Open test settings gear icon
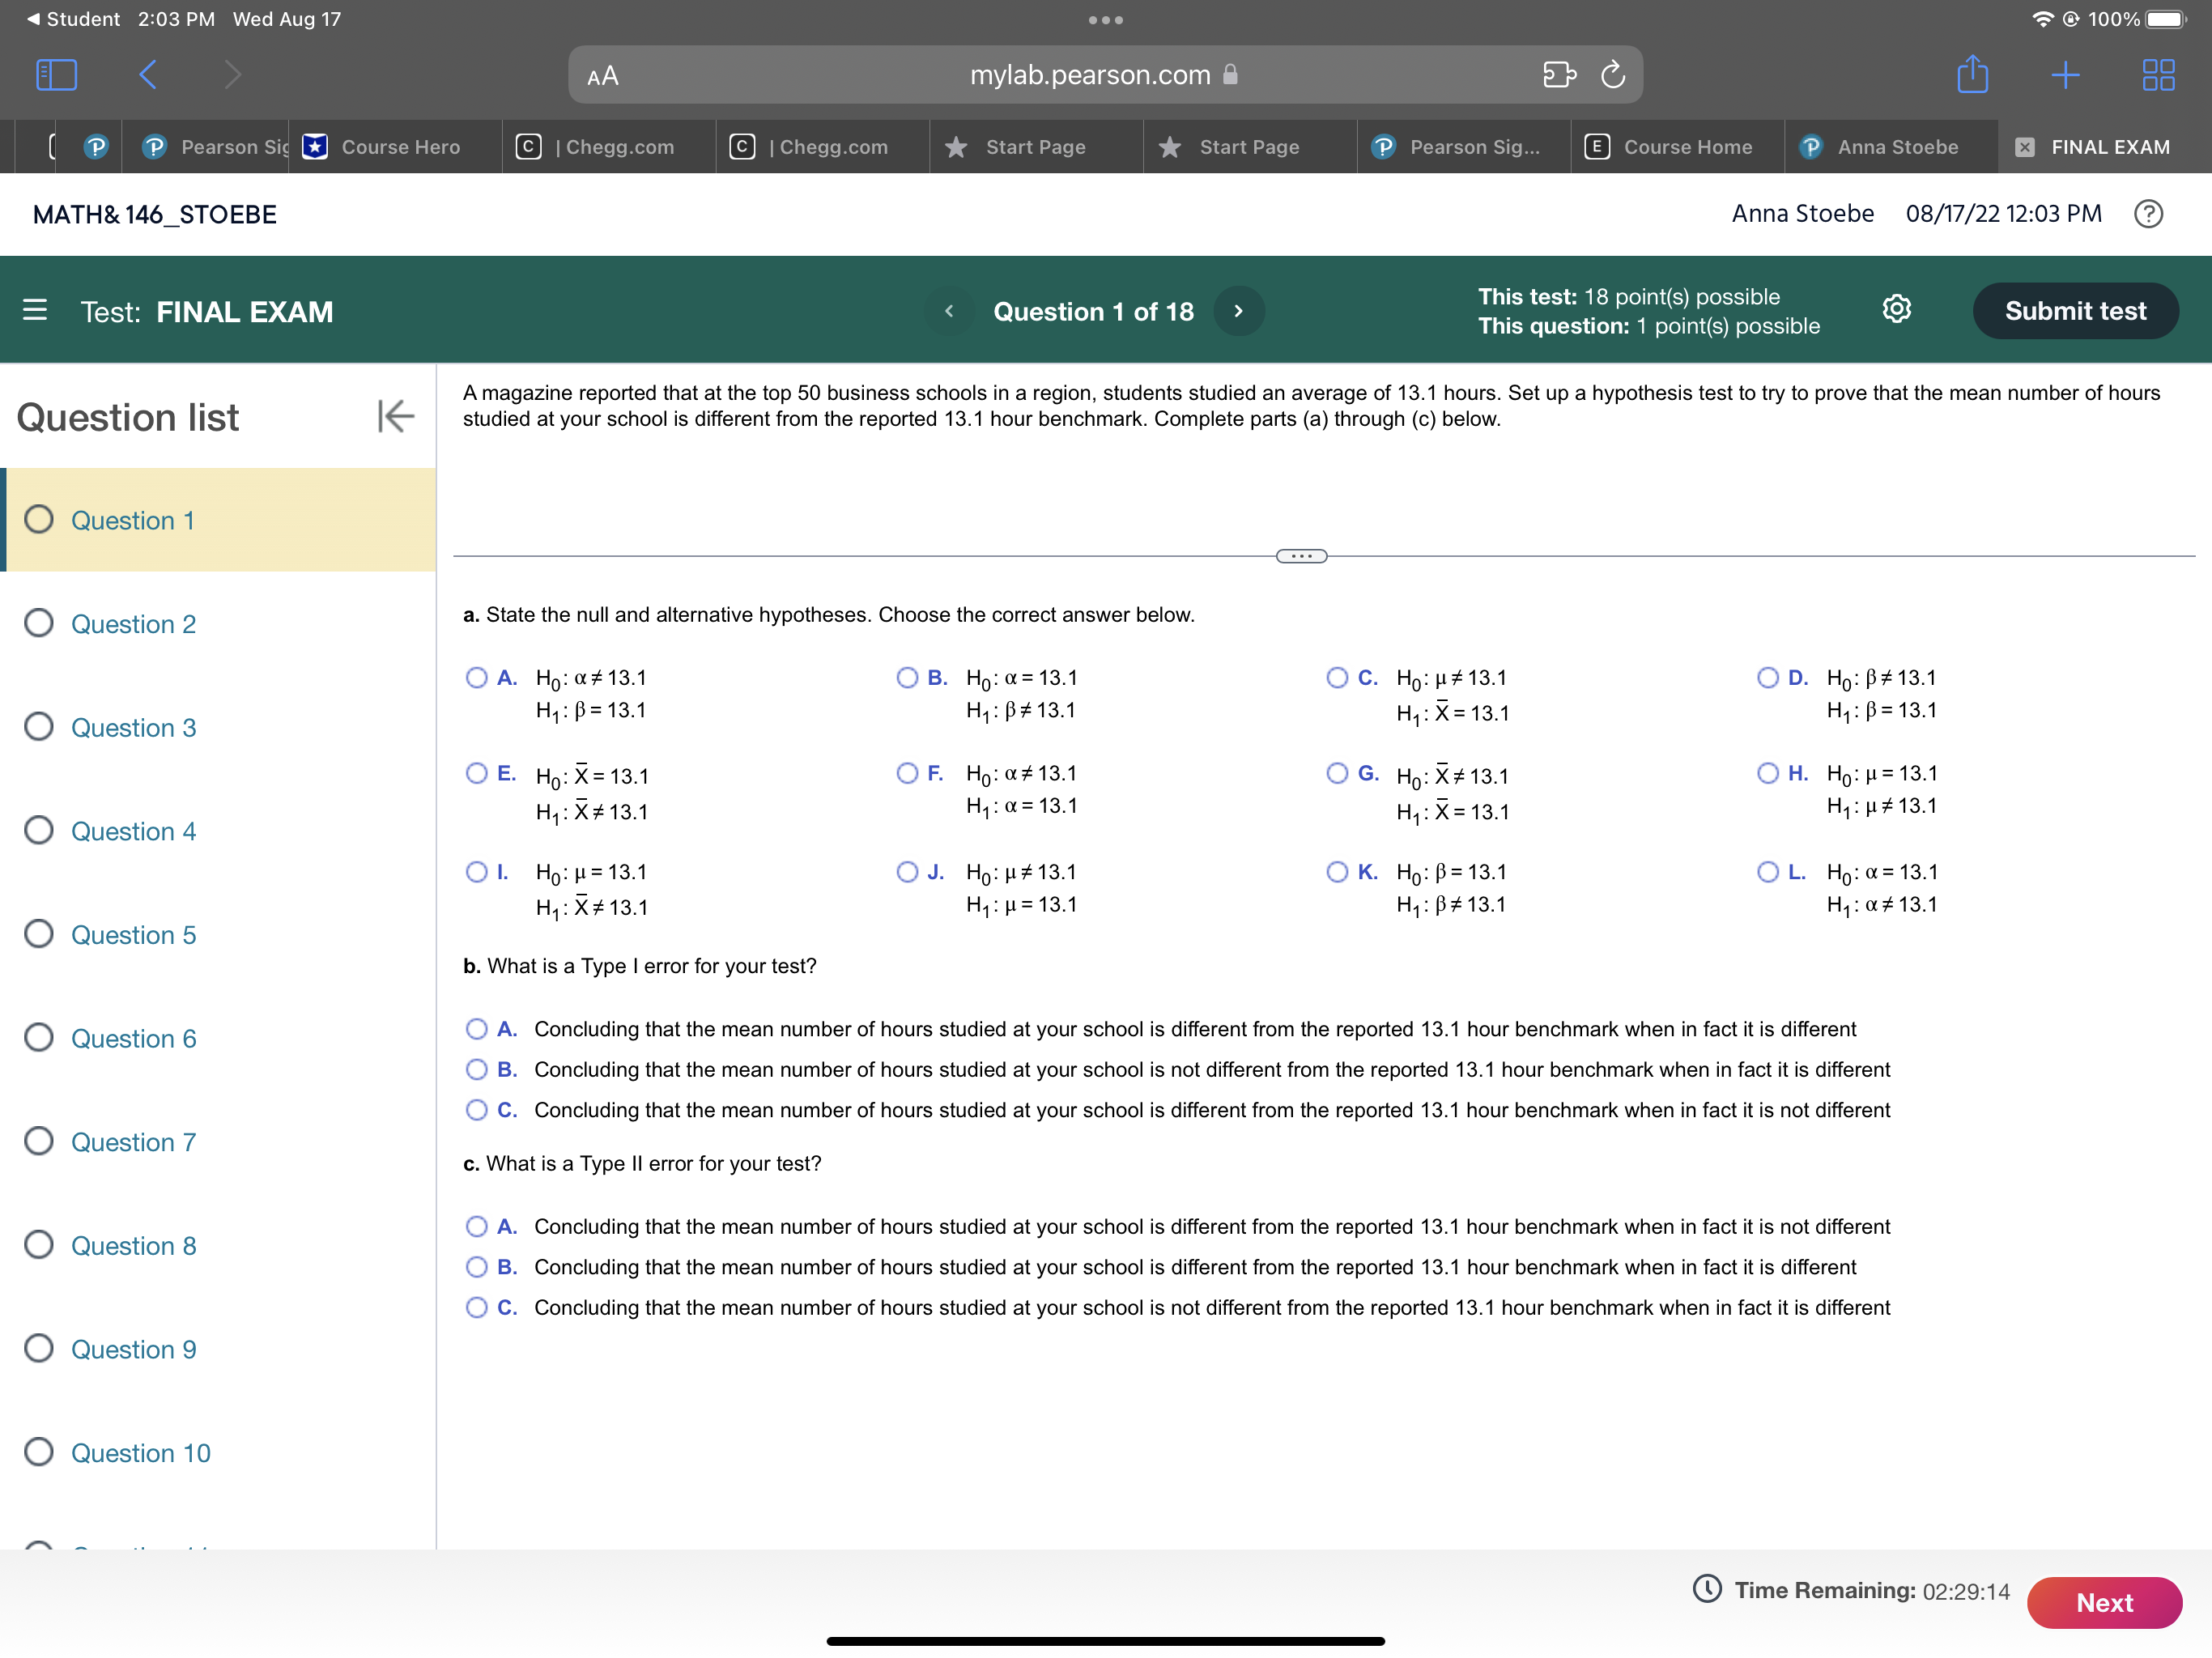Viewport: 2212px width, 1658px height. 1896,310
